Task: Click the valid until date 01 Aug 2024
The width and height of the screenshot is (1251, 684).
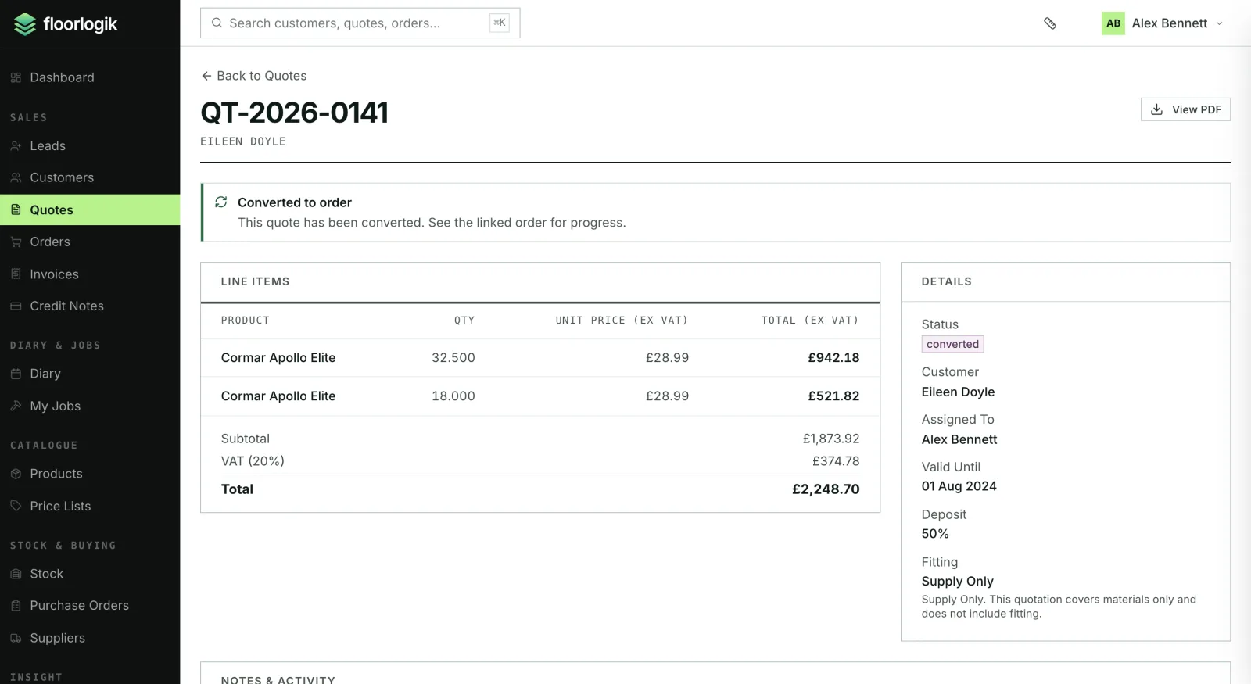Action: (x=959, y=486)
